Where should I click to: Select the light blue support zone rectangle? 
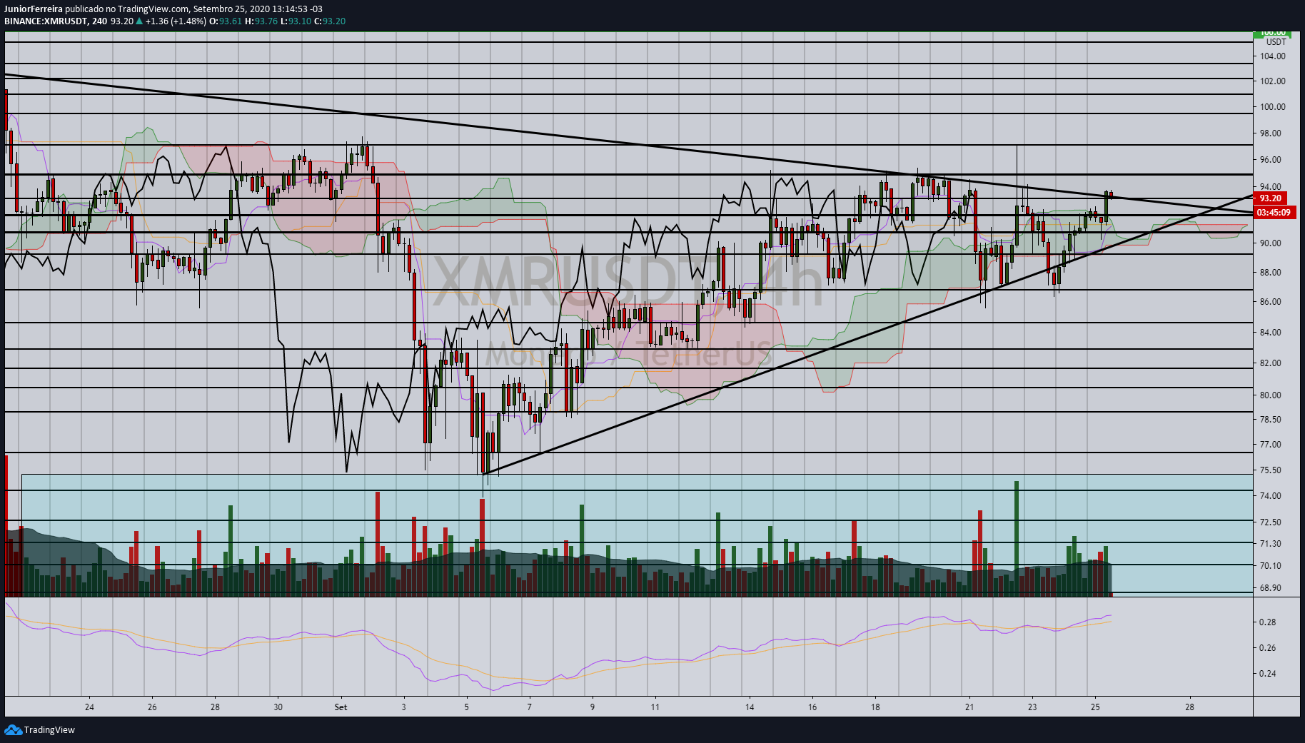(x=637, y=534)
